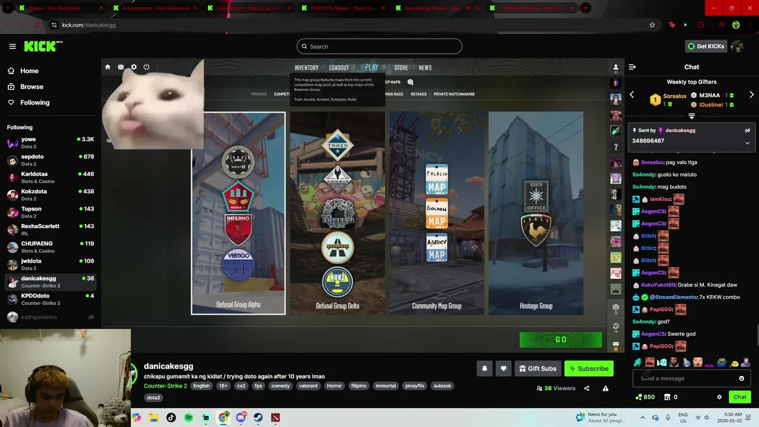The width and height of the screenshot is (759, 427).
Task: Open Discord from the taskbar
Action: pyautogui.click(x=241, y=418)
